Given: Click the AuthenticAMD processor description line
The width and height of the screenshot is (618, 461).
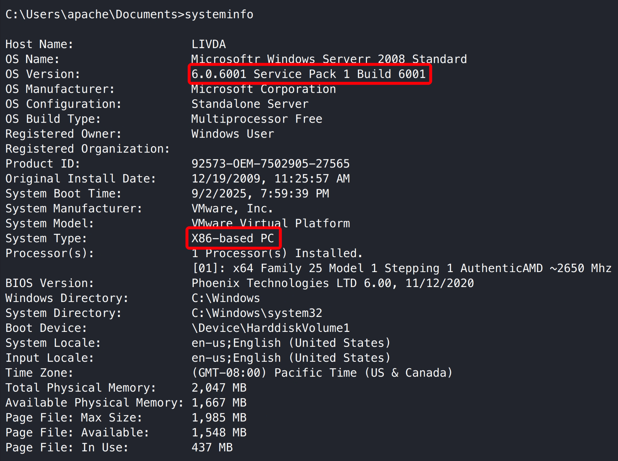Looking at the screenshot, I should pos(401,268).
